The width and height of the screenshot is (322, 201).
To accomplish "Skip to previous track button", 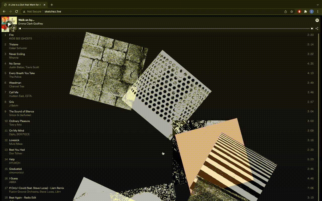I will pos(20,29).
